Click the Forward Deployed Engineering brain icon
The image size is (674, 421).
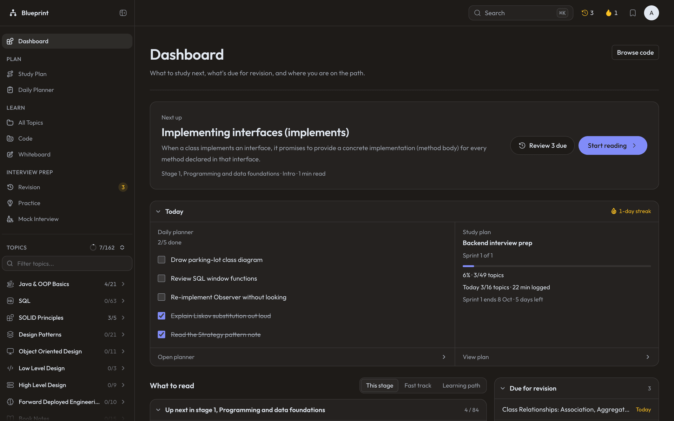tap(11, 402)
